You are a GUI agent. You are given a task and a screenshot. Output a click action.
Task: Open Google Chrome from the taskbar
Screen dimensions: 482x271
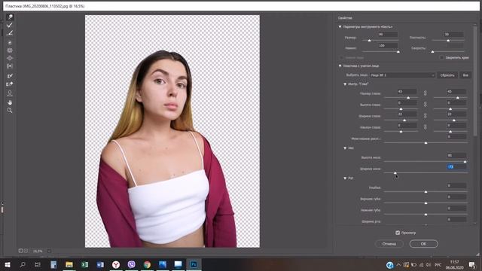(148, 264)
